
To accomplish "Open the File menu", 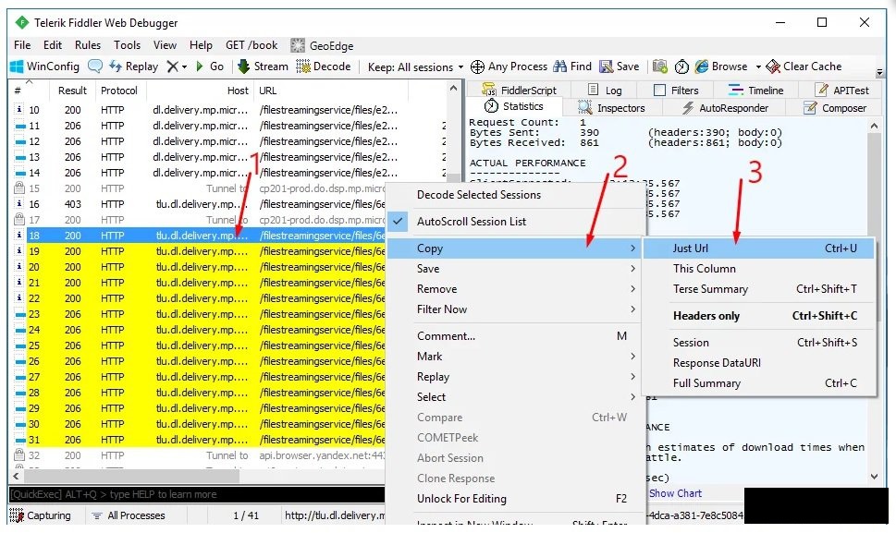I will pyautogui.click(x=22, y=45).
